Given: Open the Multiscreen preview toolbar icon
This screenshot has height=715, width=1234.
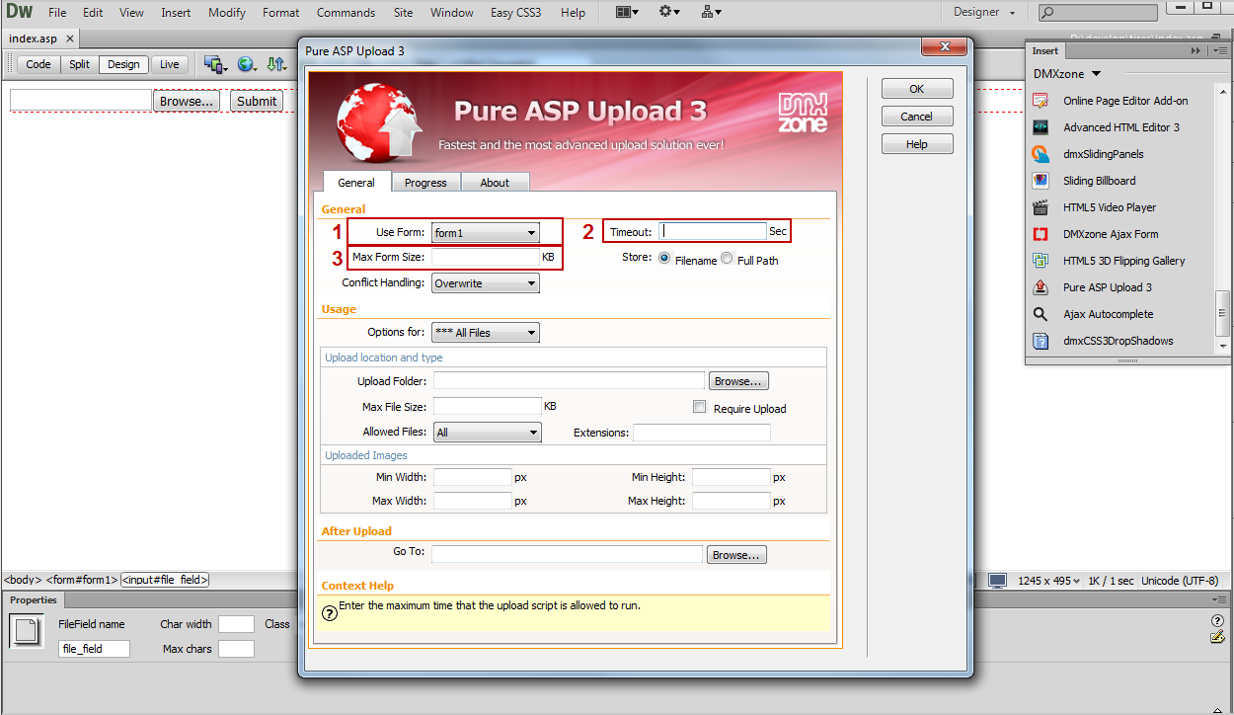Looking at the screenshot, I should 215,64.
